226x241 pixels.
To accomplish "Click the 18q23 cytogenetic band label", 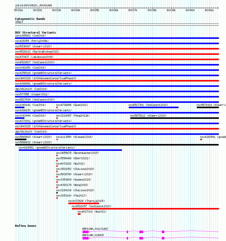I will point(19,22).
